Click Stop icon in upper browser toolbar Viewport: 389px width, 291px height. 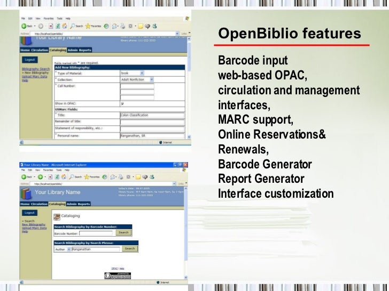(x=51, y=26)
